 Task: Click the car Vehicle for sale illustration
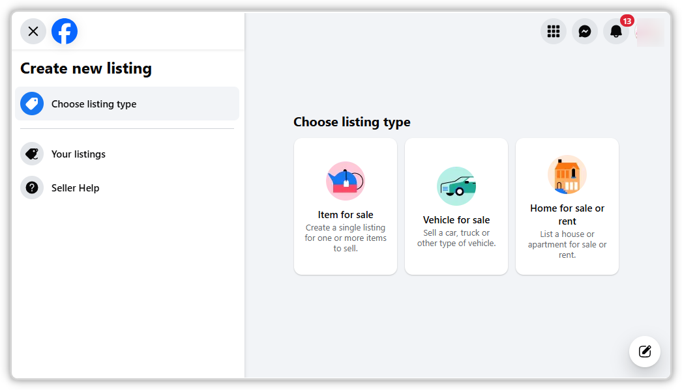pyautogui.click(x=456, y=186)
